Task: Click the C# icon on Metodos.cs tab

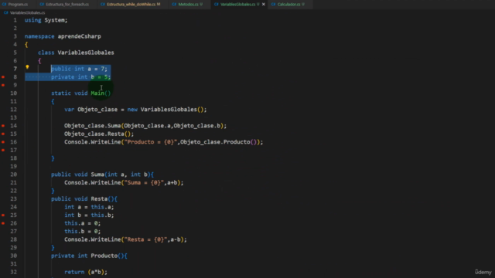Action: [x=174, y=5]
